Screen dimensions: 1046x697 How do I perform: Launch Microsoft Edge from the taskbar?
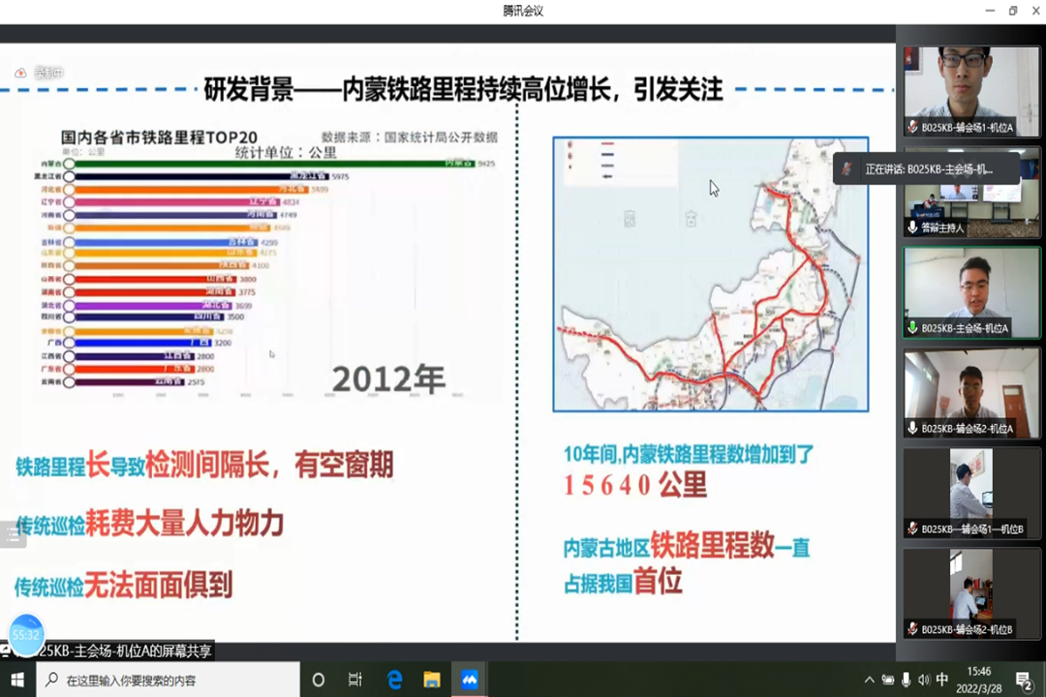[394, 680]
